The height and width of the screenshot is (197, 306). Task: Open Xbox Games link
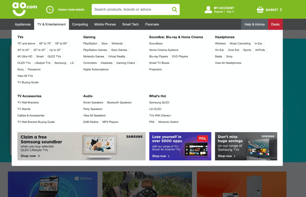click(x=119, y=50)
